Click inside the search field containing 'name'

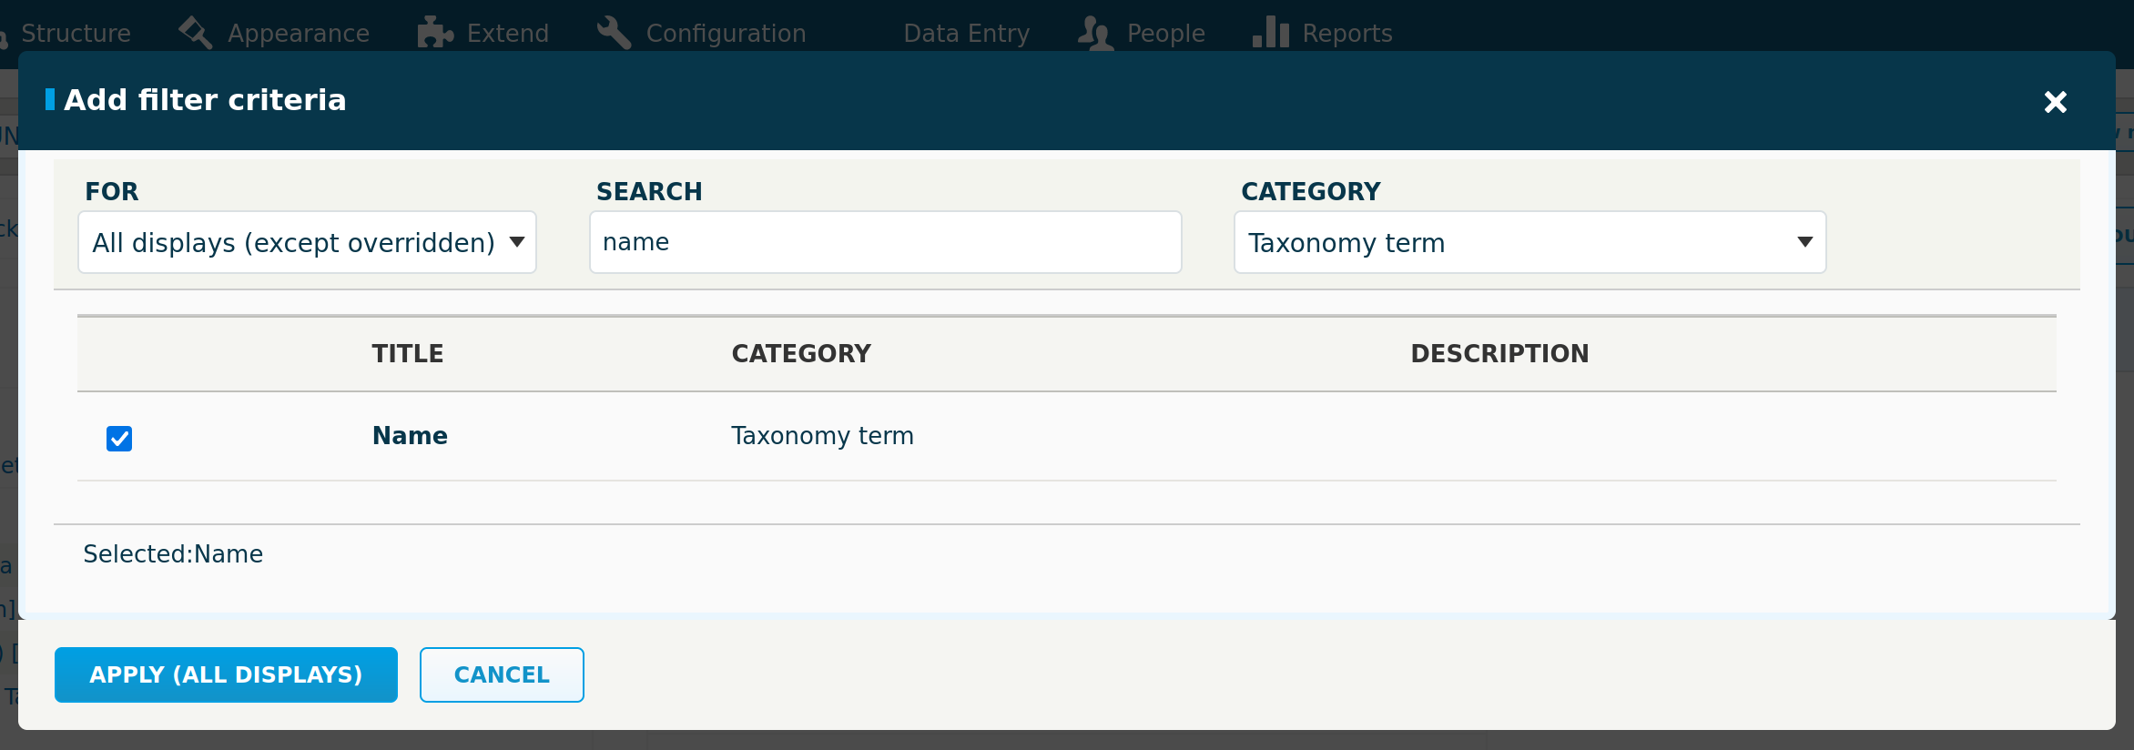[885, 241]
